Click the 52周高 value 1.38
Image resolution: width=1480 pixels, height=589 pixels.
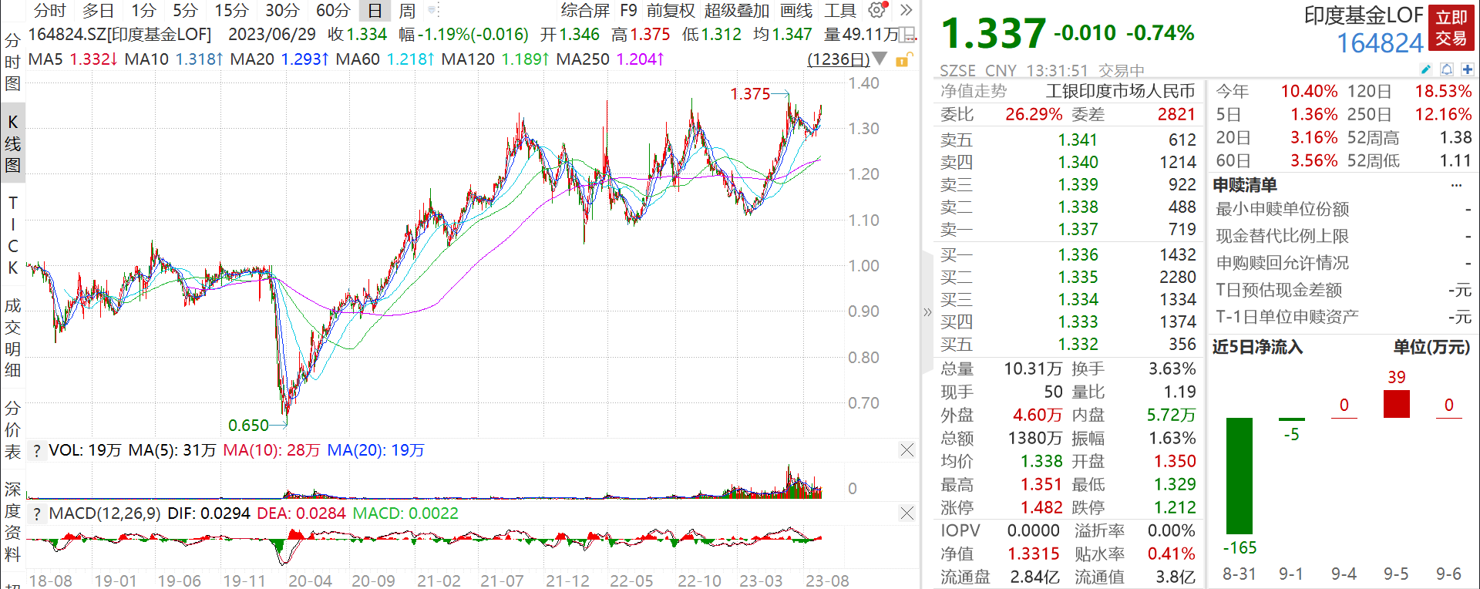click(x=1455, y=138)
